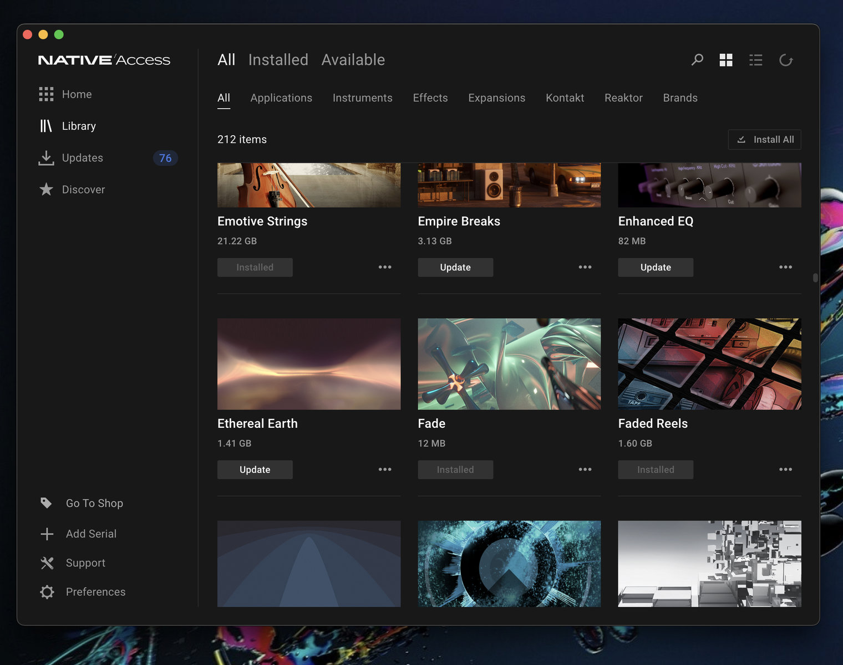The width and height of the screenshot is (843, 665).
Task: Click Add Serial plus option
Action: [91, 534]
